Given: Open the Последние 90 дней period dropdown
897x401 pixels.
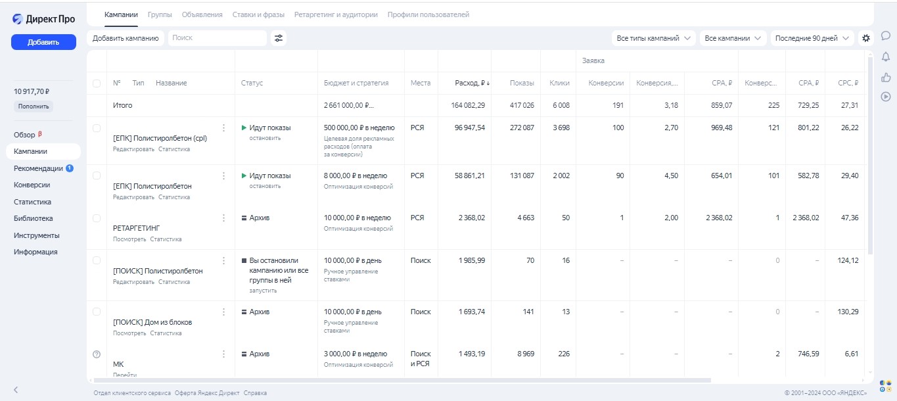Looking at the screenshot, I should tap(812, 38).
